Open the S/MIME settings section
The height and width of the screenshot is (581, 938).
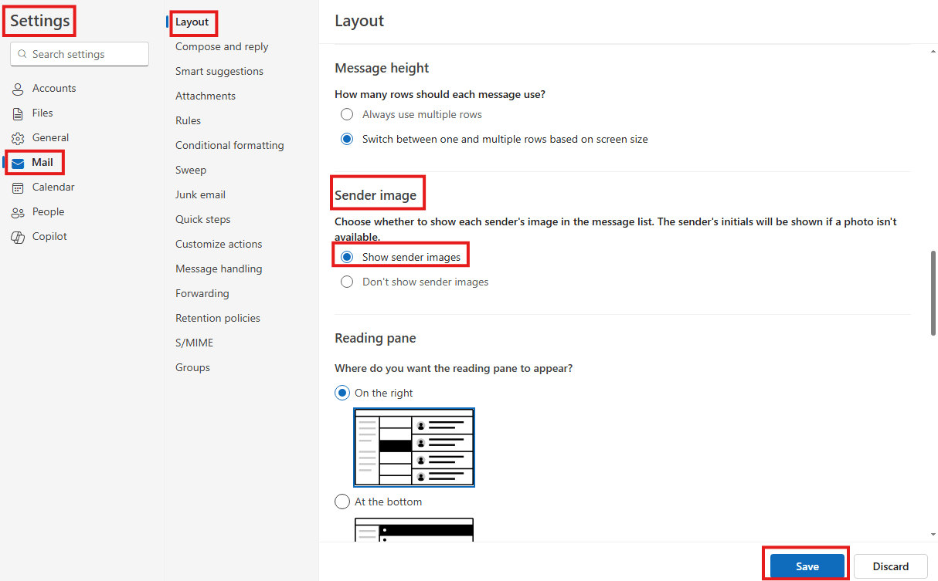coord(194,342)
